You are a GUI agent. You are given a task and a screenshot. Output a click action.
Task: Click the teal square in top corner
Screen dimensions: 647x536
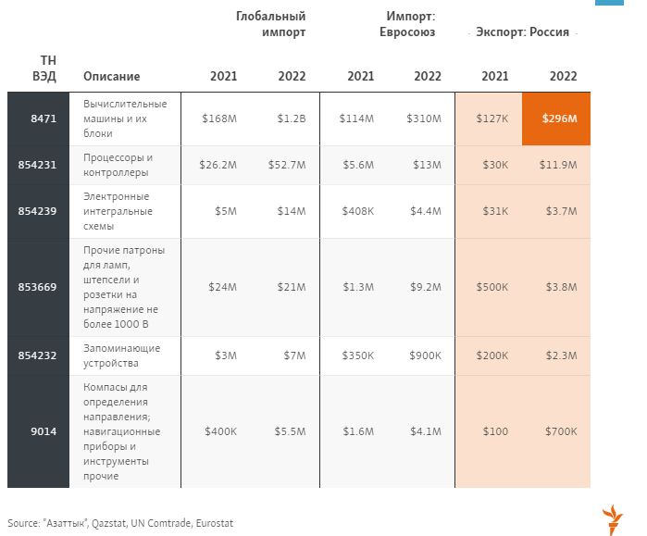click(634, 6)
